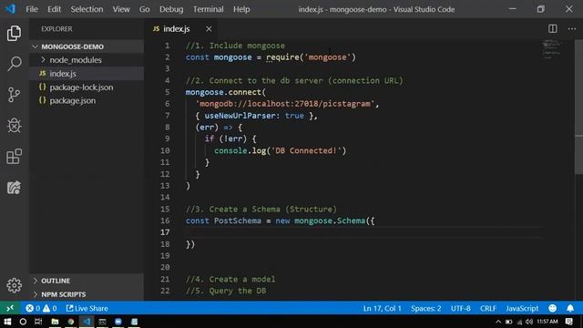Open the Source Control view
Screen dimensions: 583x328
coord(15,95)
